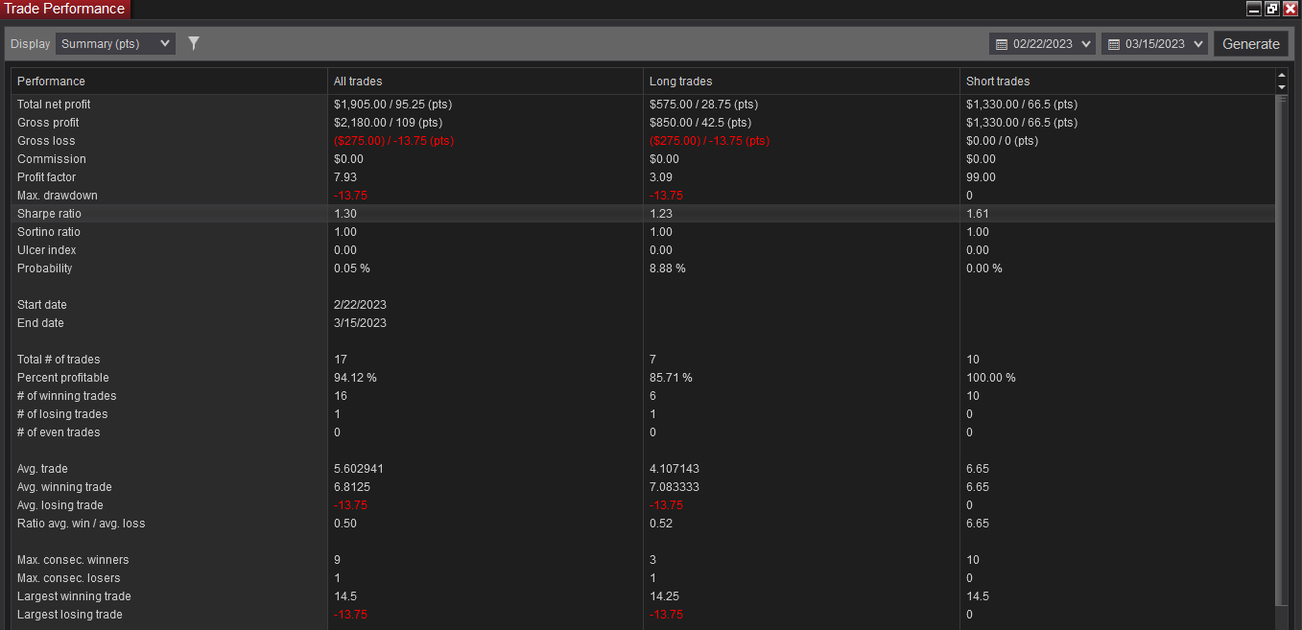Select the # of winning trades label
Viewport: 1302px width, 630px height.
coord(67,396)
